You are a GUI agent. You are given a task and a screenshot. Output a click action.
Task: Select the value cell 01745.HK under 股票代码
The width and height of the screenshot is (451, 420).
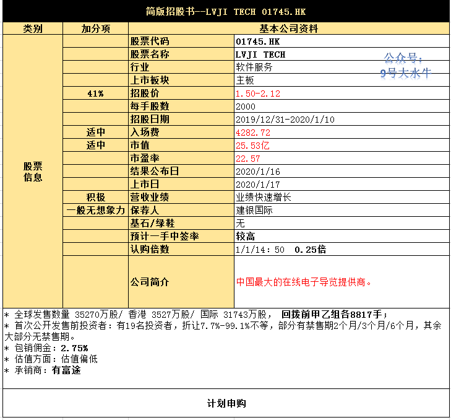click(341, 41)
